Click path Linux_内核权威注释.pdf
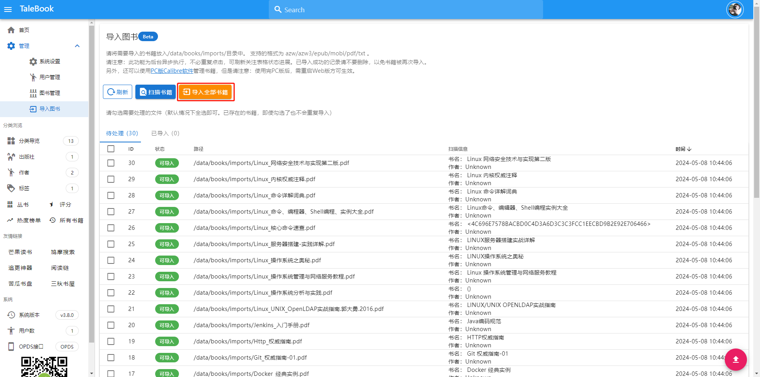This screenshot has width=760, height=377. pyautogui.click(x=255, y=179)
